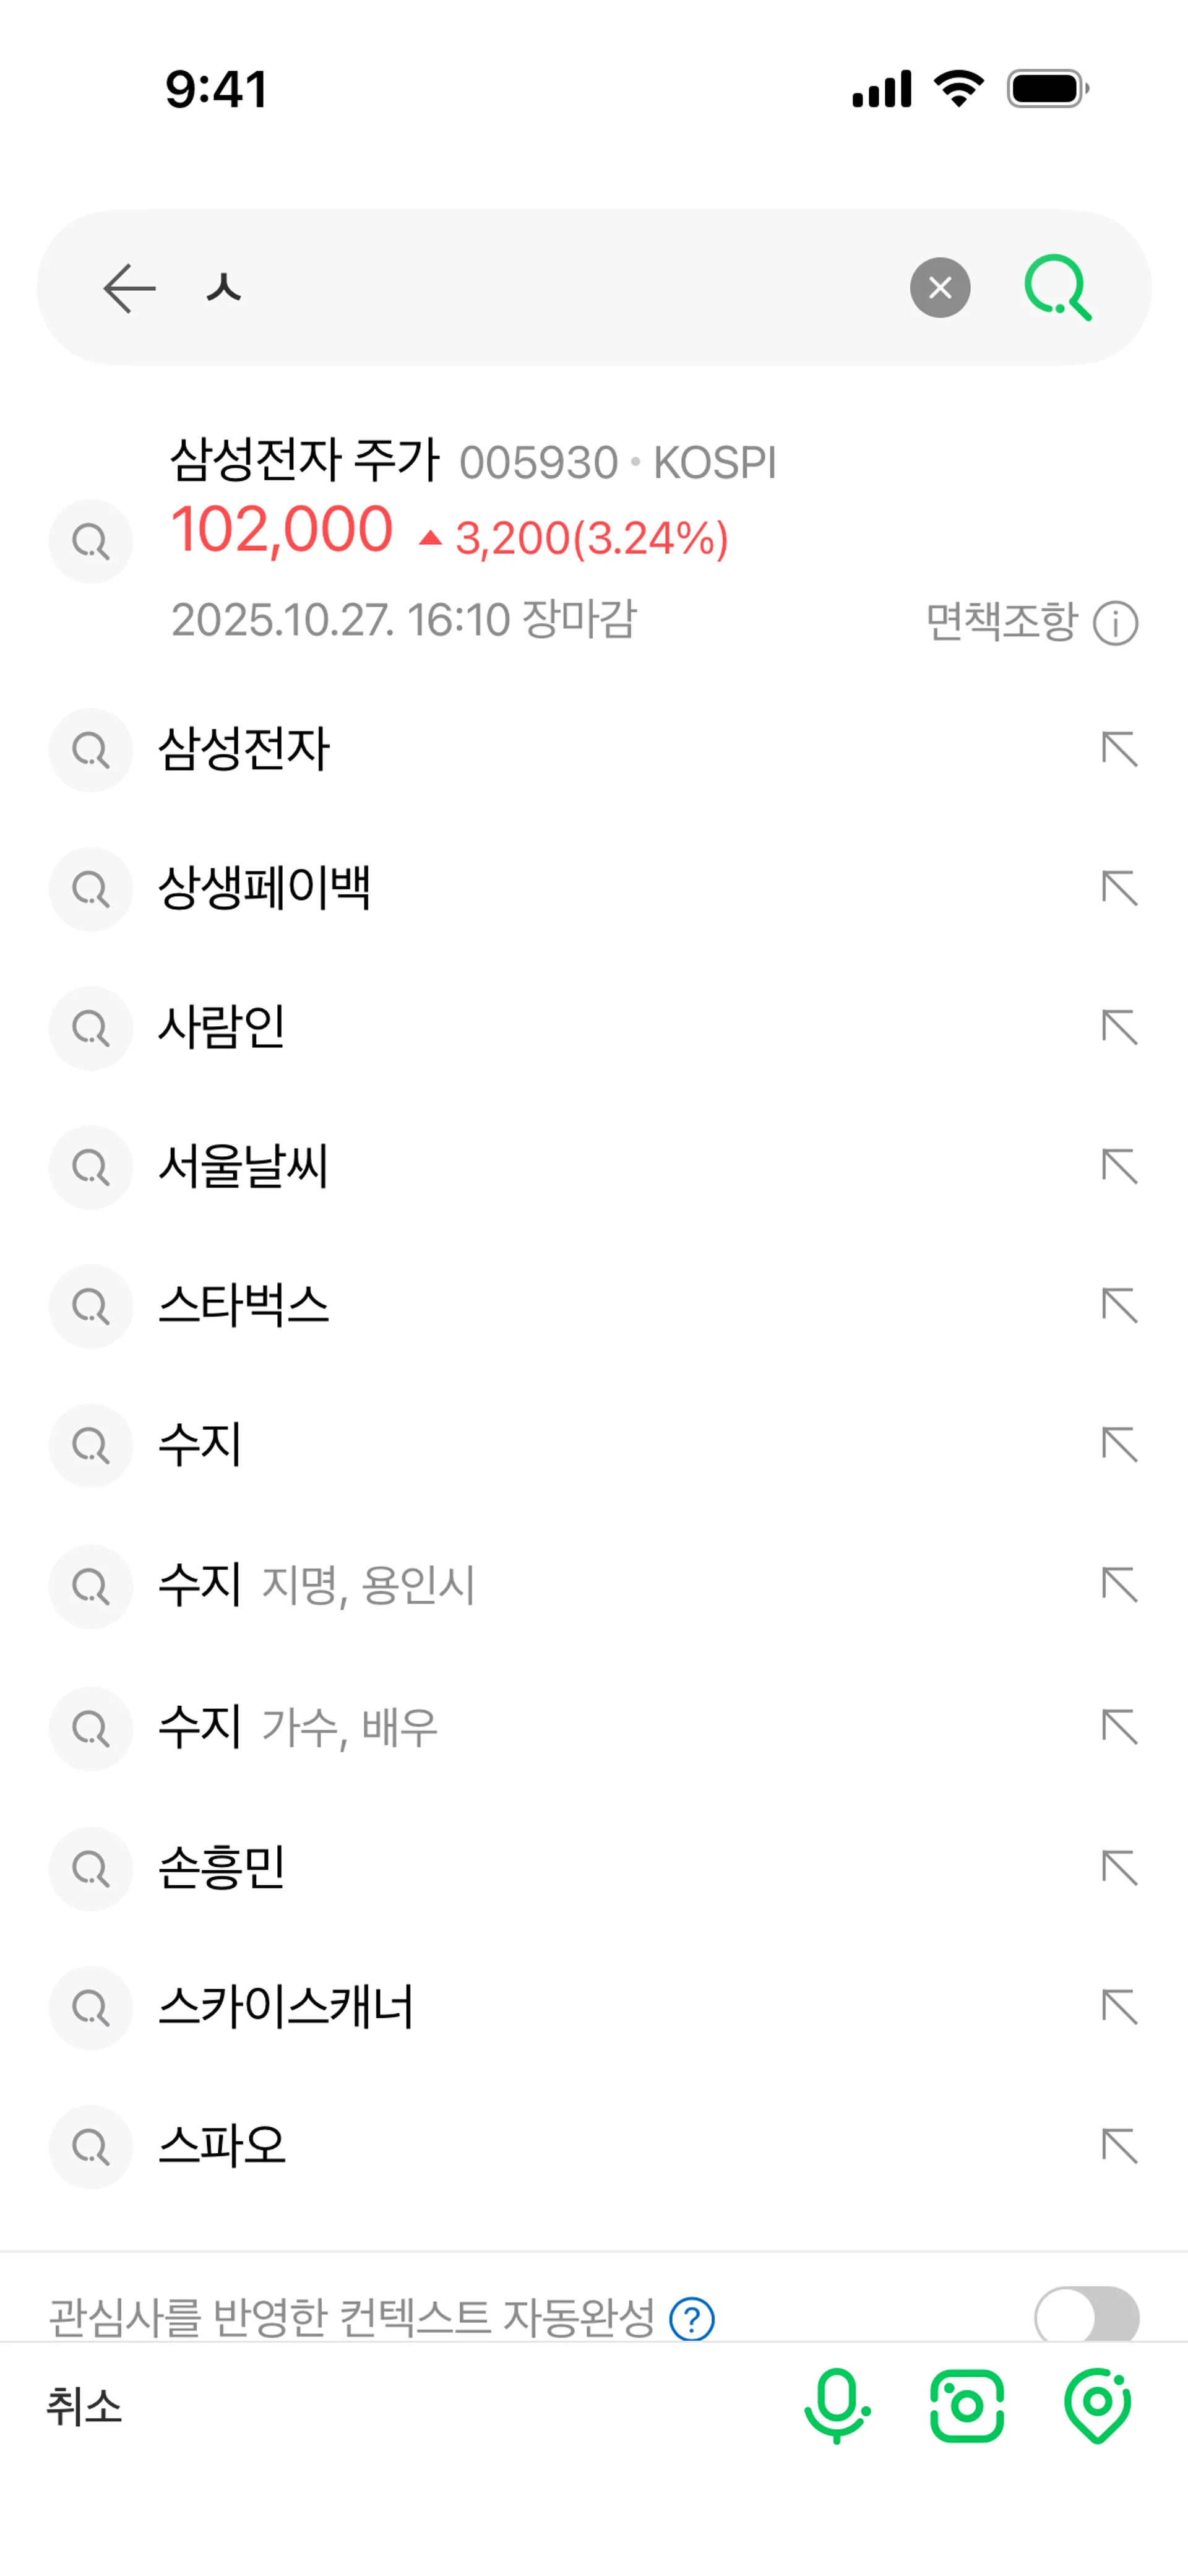The width and height of the screenshot is (1188, 2576).
Task: Tap magnifier icon beside 삼성전자 주가
Action: click(91, 541)
